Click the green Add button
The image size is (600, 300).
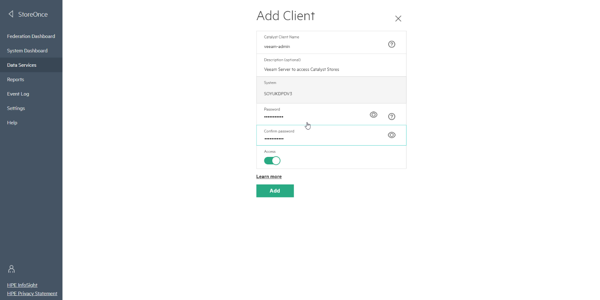pyautogui.click(x=275, y=191)
